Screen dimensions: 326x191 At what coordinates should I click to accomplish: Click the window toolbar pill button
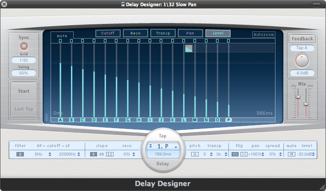316,4
